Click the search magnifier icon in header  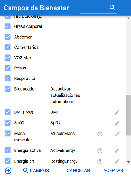tap(112, 8)
